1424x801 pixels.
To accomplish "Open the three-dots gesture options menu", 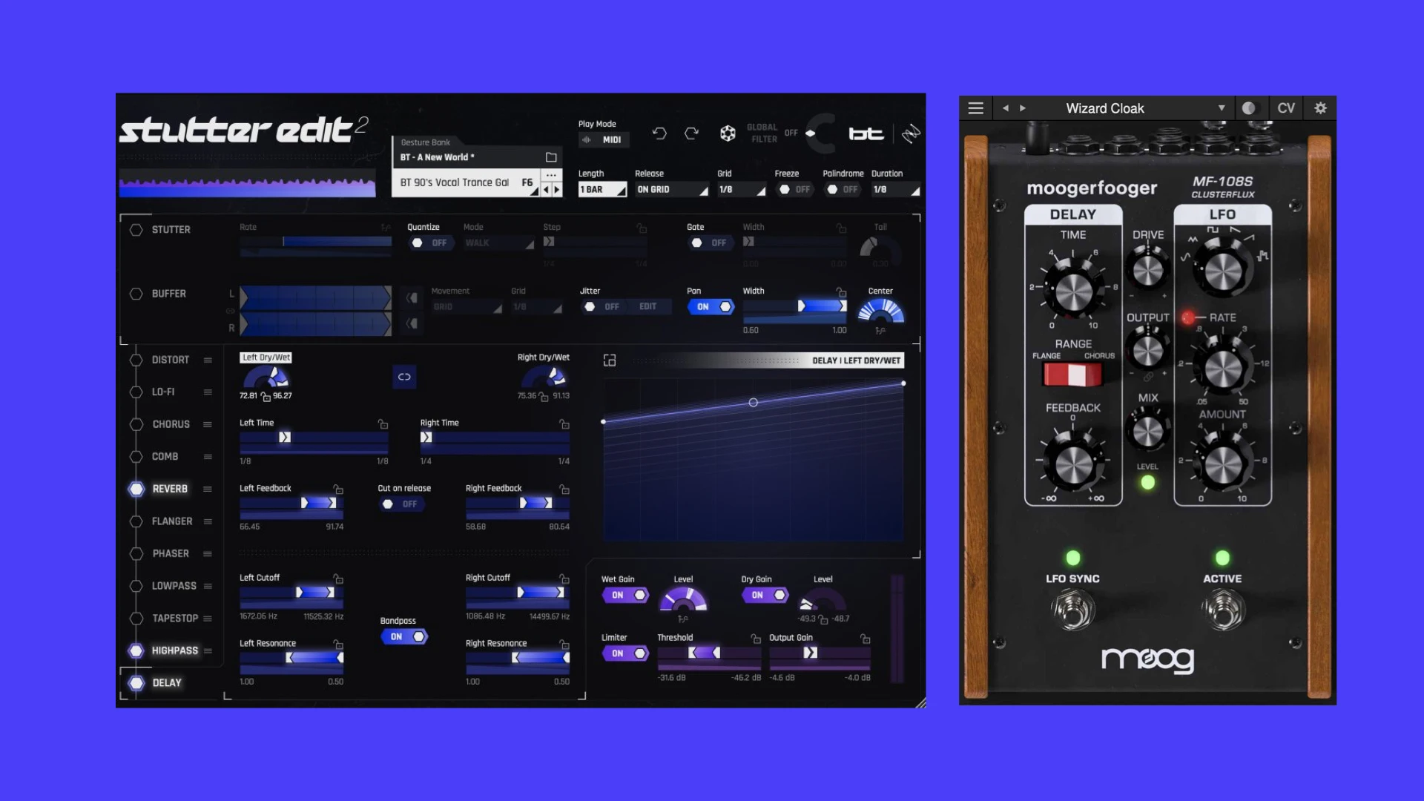I will point(551,176).
